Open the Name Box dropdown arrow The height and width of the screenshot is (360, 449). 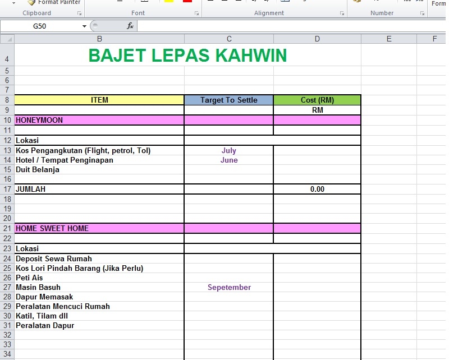point(84,26)
